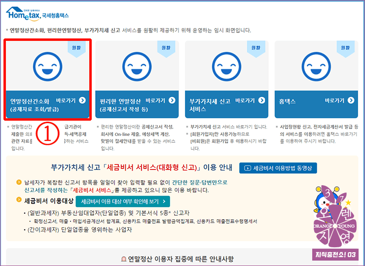Click the Hometax 국세청홈택스 logo
The height and width of the screenshot is (266, 365).
[37, 14]
